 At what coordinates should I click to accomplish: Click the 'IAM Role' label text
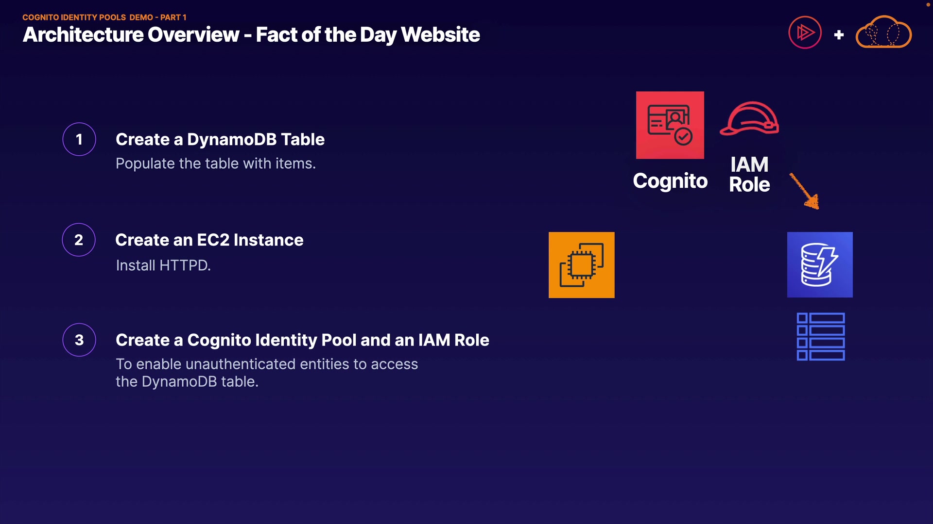(x=749, y=175)
